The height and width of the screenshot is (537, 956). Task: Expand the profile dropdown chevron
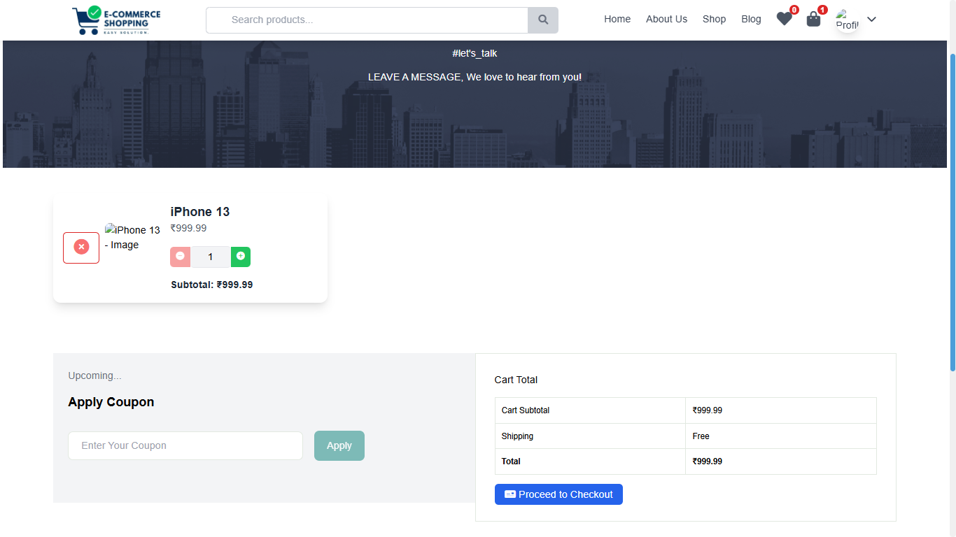click(x=871, y=20)
